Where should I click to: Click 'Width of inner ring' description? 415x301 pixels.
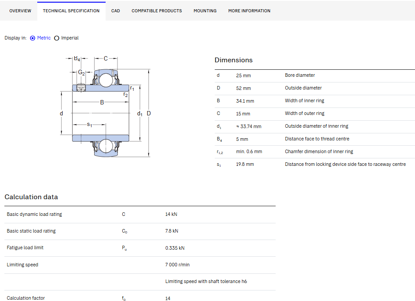coord(305,100)
